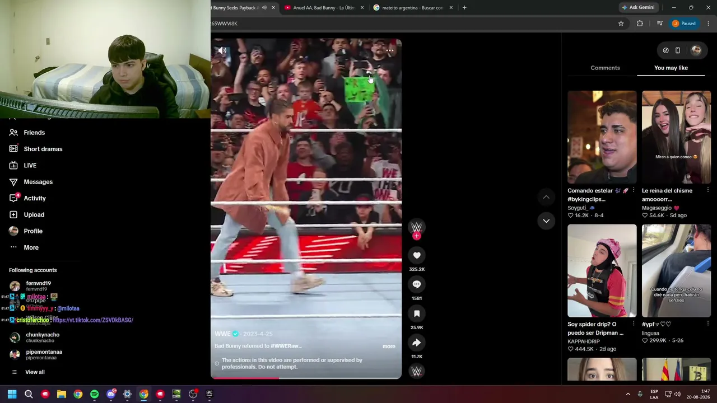Click the phone app icon in TikTok header
Screen dimensions: 717x403
pos(678,50)
